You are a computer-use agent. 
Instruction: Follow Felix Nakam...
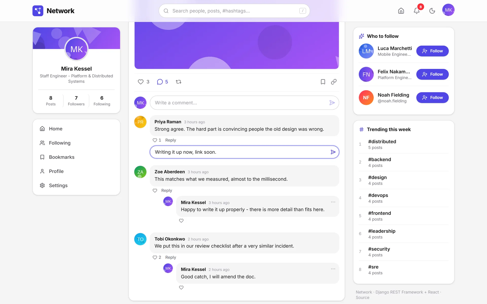pos(432,74)
